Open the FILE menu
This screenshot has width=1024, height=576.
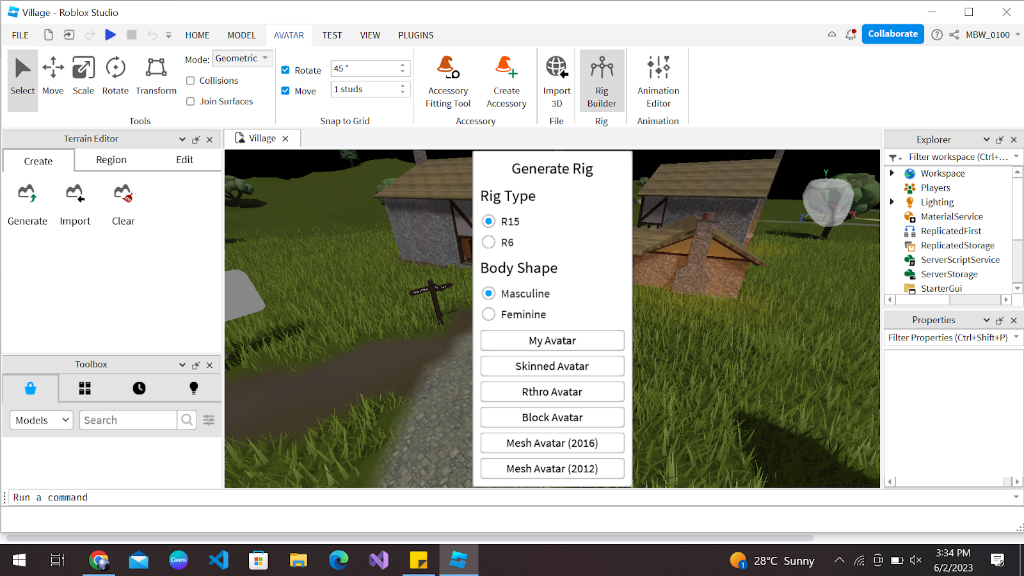[20, 35]
